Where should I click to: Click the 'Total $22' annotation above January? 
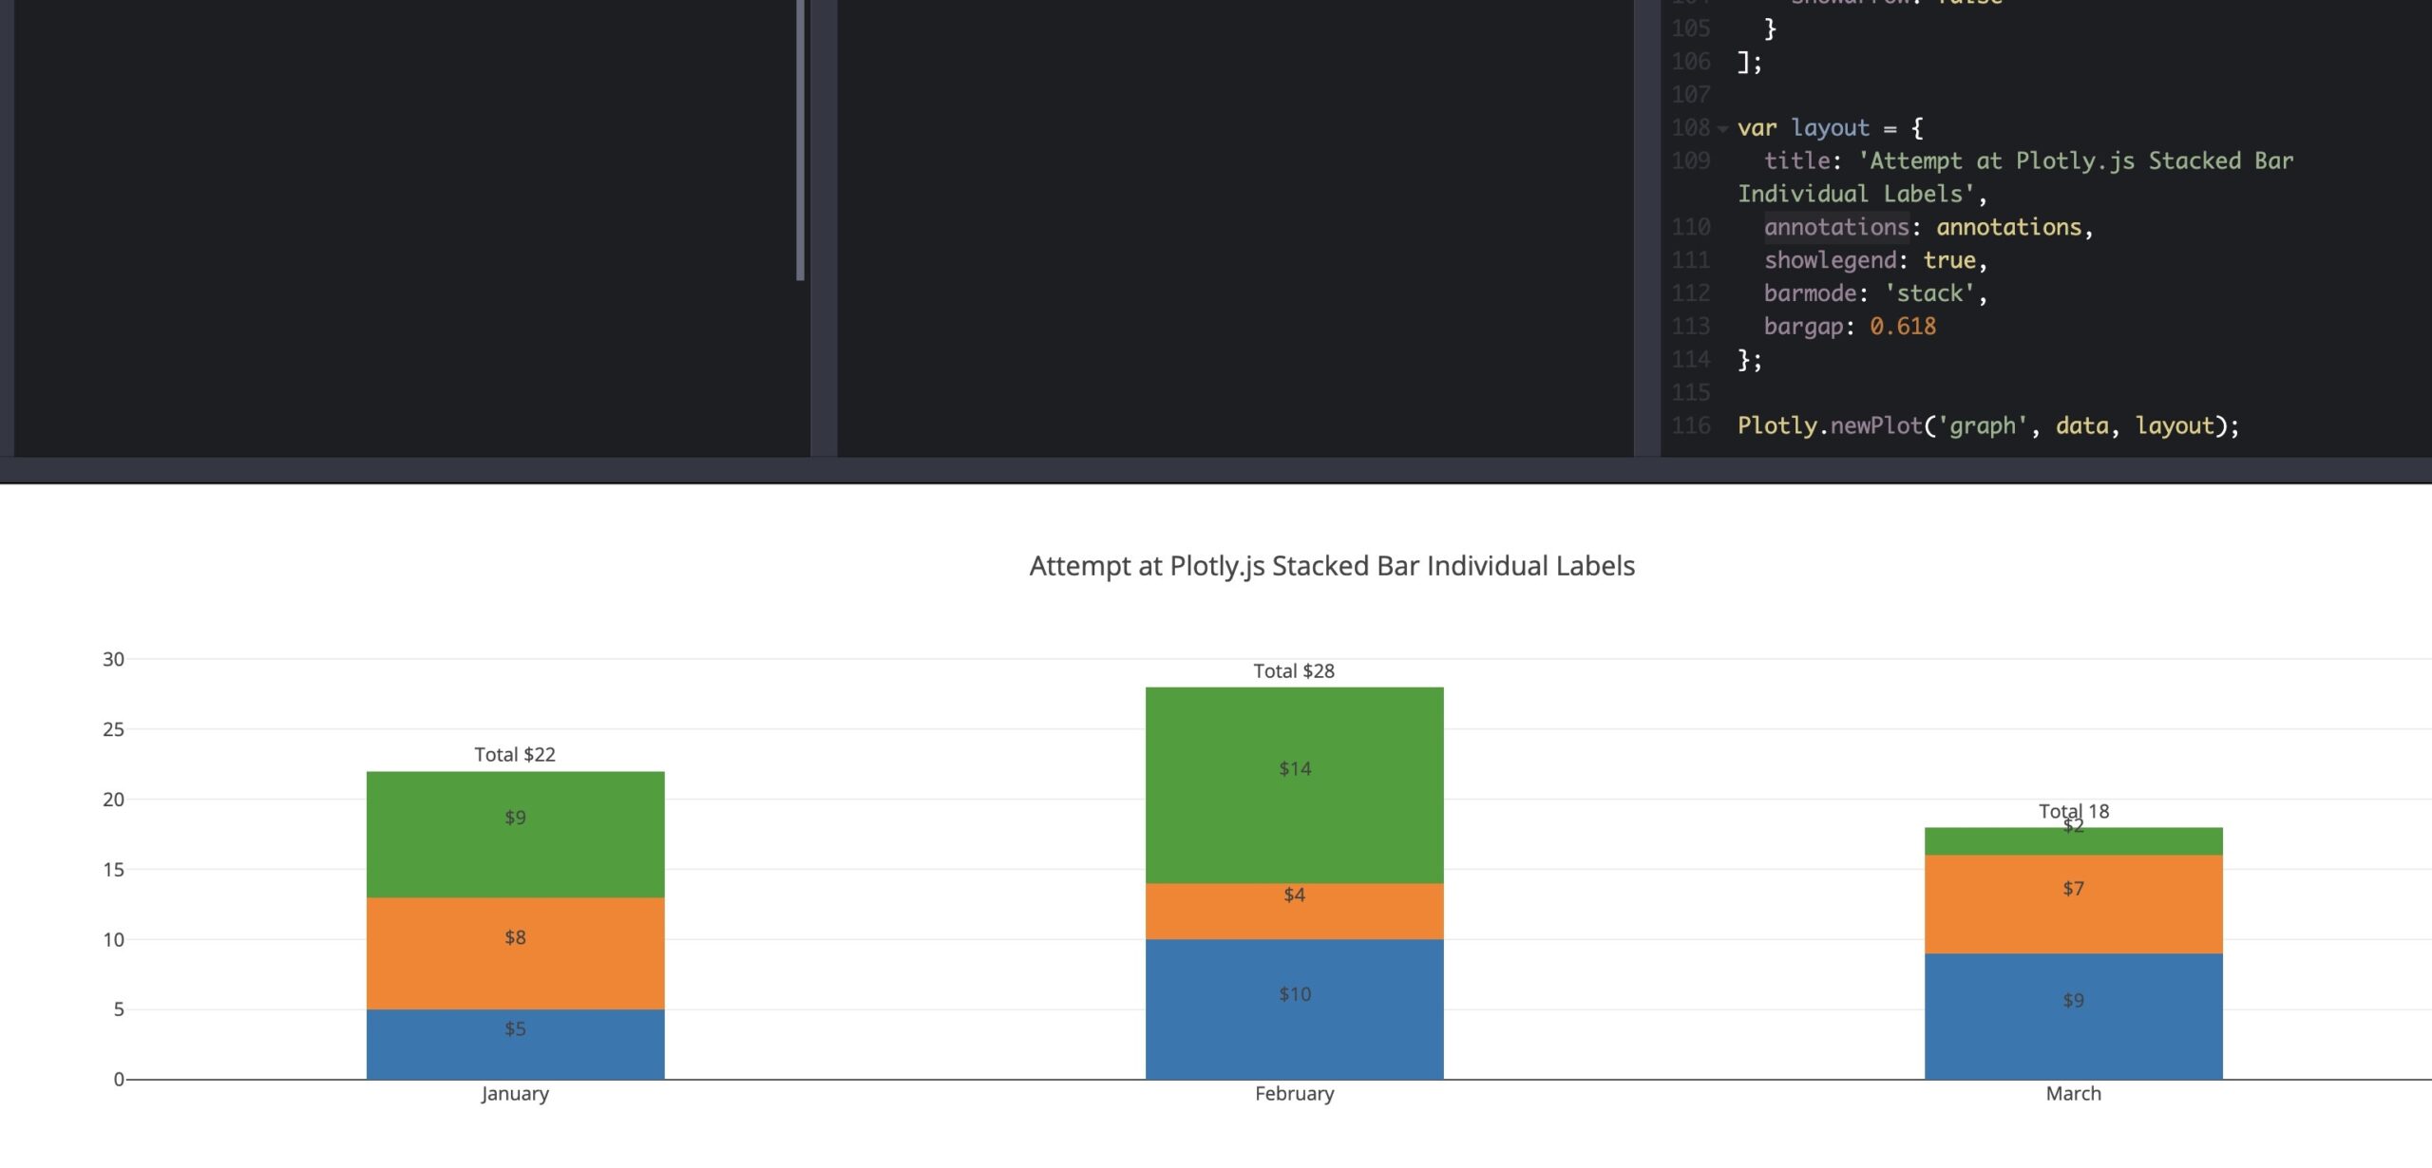[x=514, y=754]
